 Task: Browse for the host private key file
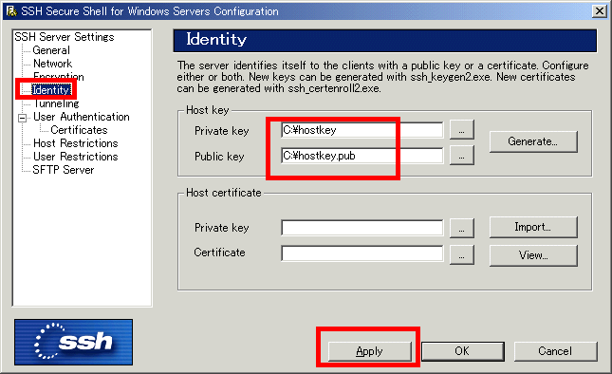click(462, 130)
